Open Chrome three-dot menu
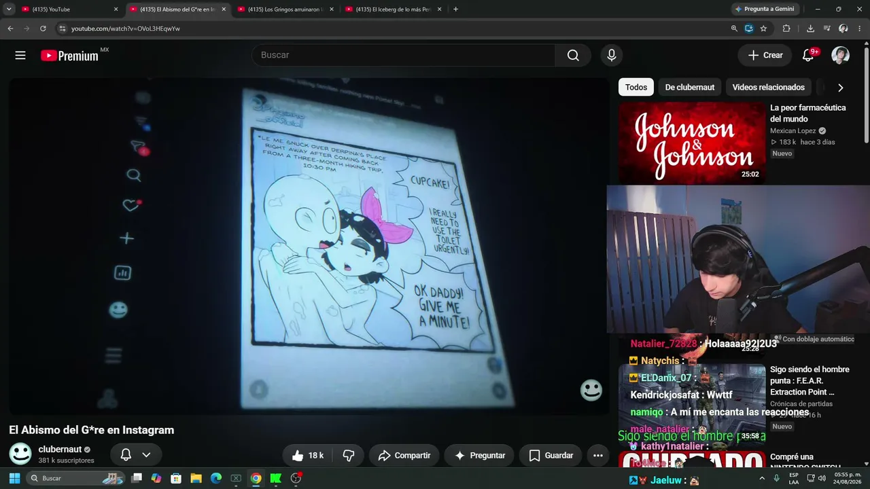The width and height of the screenshot is (870, 489). [859, 29]
